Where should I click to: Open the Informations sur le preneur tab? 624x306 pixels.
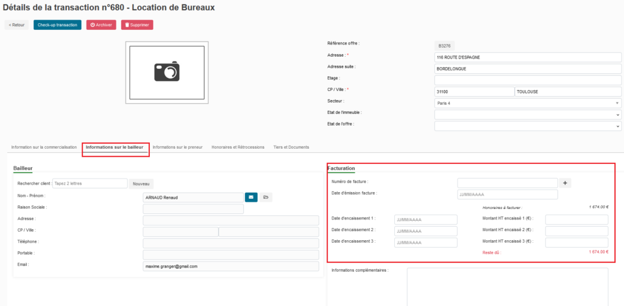[177, 148]
